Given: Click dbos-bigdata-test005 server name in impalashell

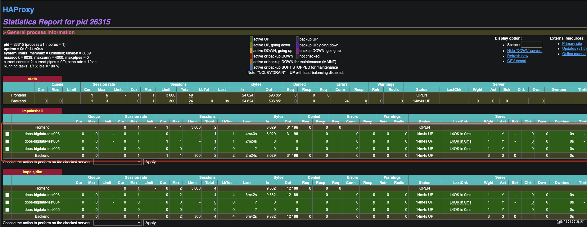Looking at the screenshot, I should point(42,149).
